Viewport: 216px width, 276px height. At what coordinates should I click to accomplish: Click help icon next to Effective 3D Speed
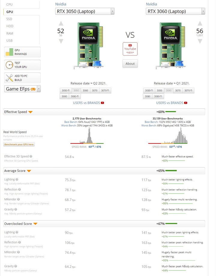pyautogui.click(x=31, y=156)
